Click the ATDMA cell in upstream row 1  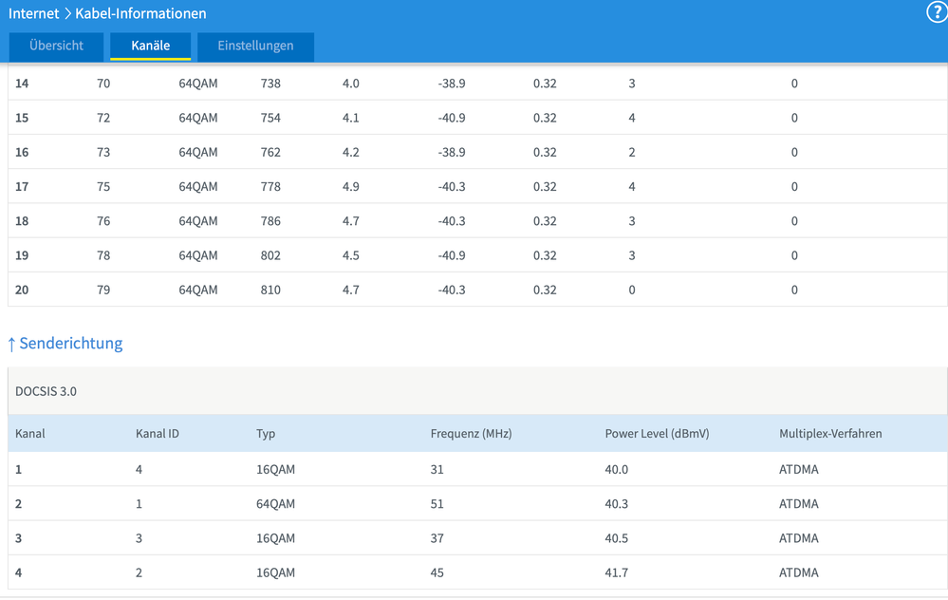point(798,469)
